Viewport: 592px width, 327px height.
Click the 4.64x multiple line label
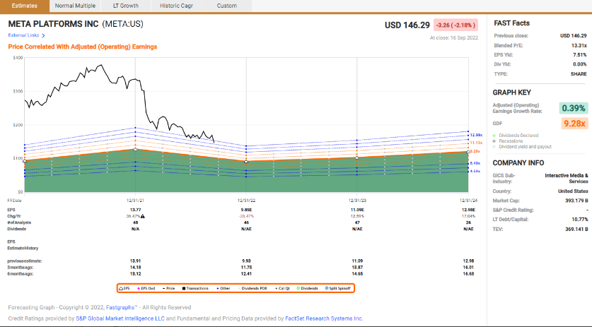tap(475, 171)
